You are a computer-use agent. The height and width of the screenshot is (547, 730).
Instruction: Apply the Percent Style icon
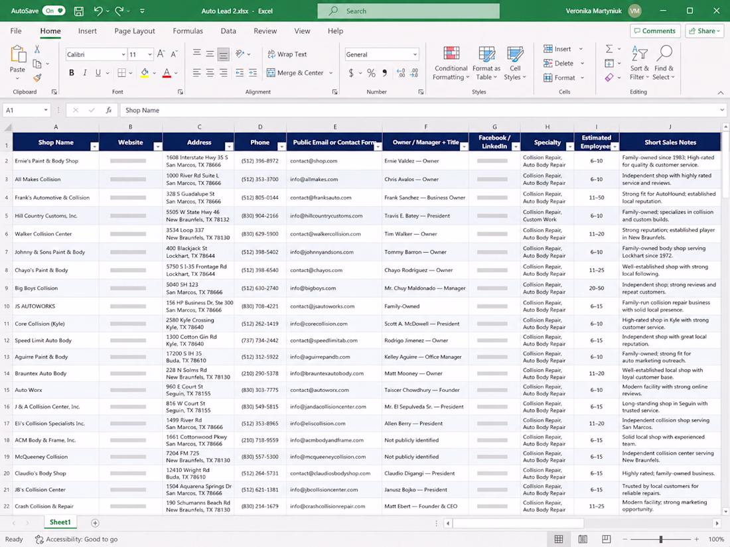click(371, 72)
